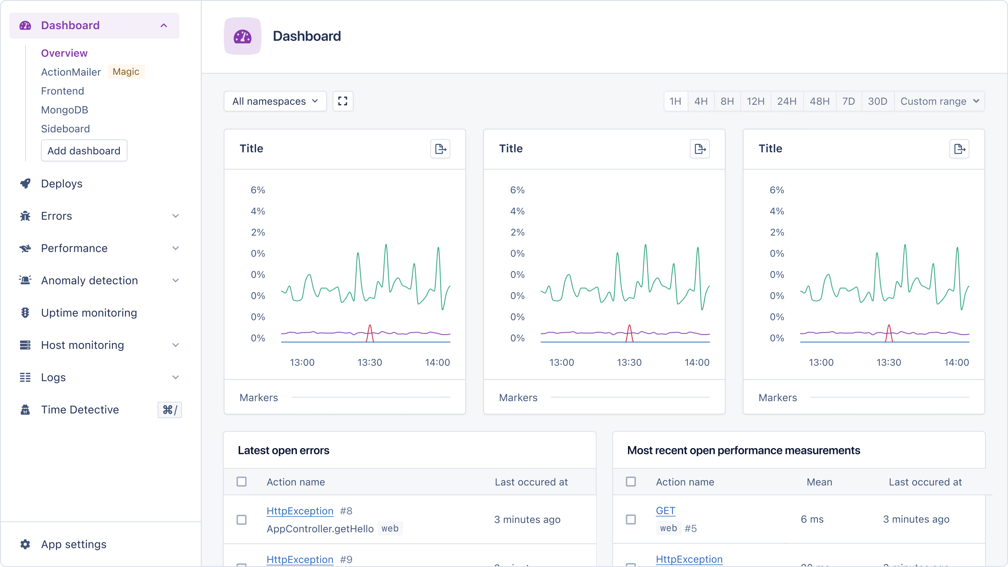The height and width of the screenshot is (567, 1008).
Task: Click the Add dashboard button
Action: (x=84, y=150)
